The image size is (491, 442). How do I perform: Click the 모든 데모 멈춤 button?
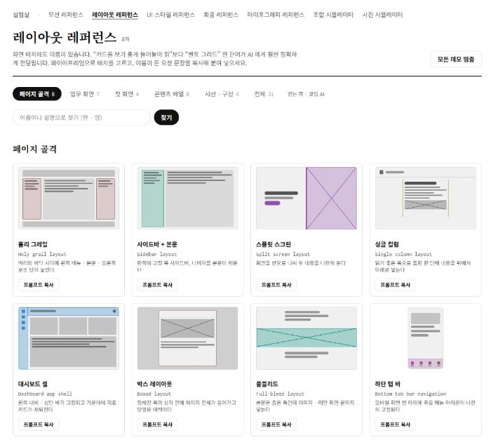[x=456, y=59]
